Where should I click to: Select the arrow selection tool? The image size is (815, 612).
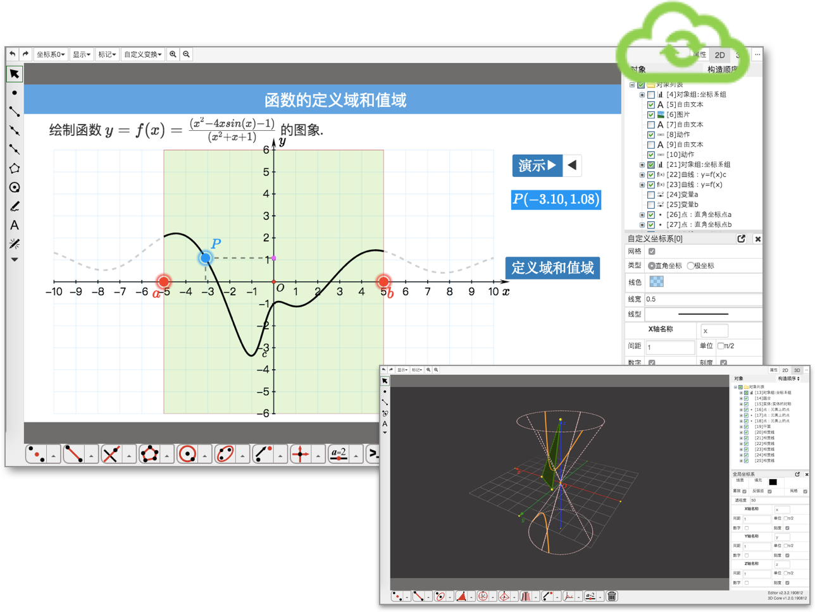click(14, 73)
